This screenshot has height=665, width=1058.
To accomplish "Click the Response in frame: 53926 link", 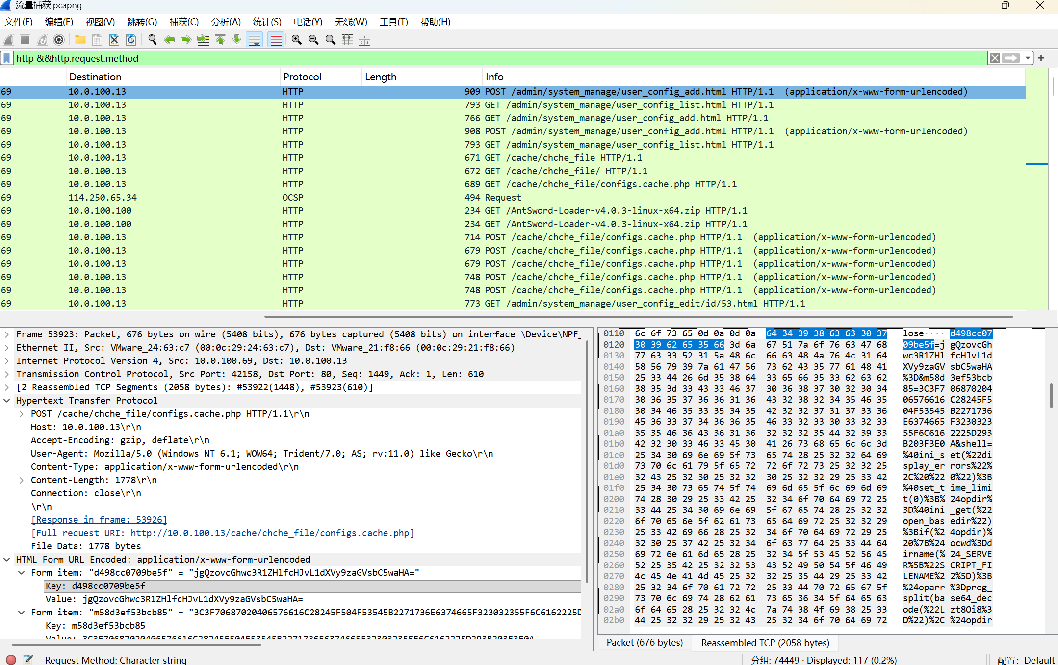I will (x=99, y=520).
